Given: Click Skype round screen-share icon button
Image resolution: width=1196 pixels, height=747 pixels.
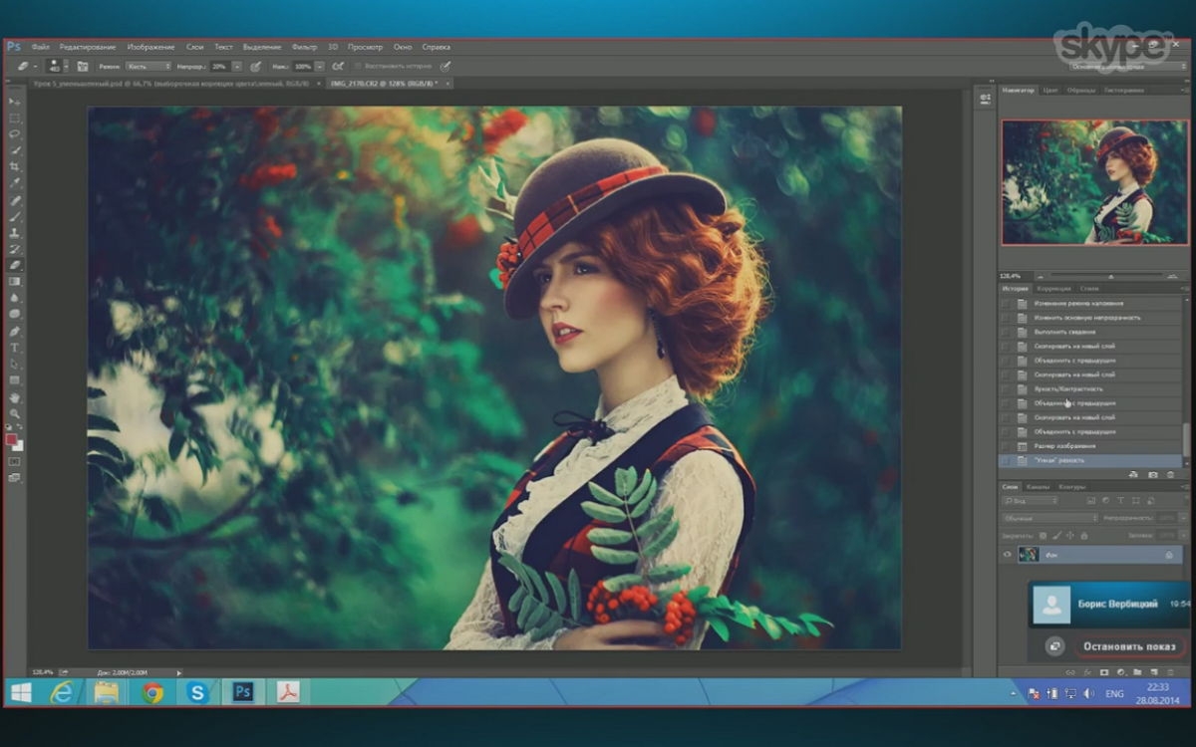Looking at the screenshot, I should (x=1053, y=647).
